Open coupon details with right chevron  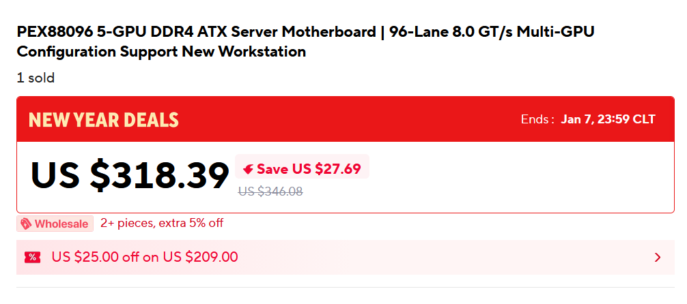[x=658, y=257]
